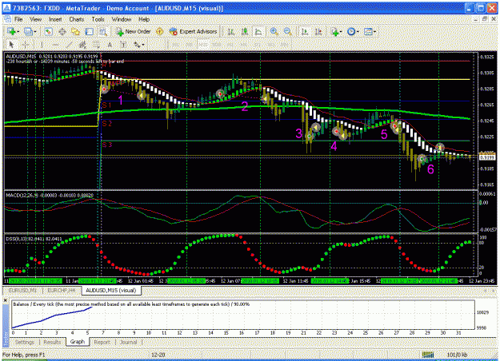Screen dimensions: 500x361
Task: Click the connection status bars icon
Action: 428,355
